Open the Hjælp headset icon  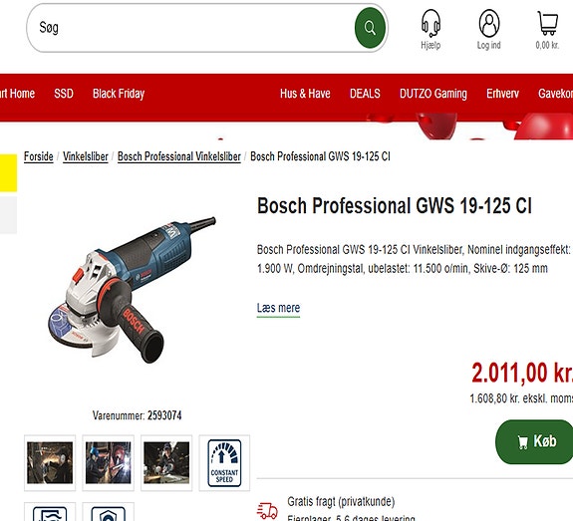click(430, 23)
